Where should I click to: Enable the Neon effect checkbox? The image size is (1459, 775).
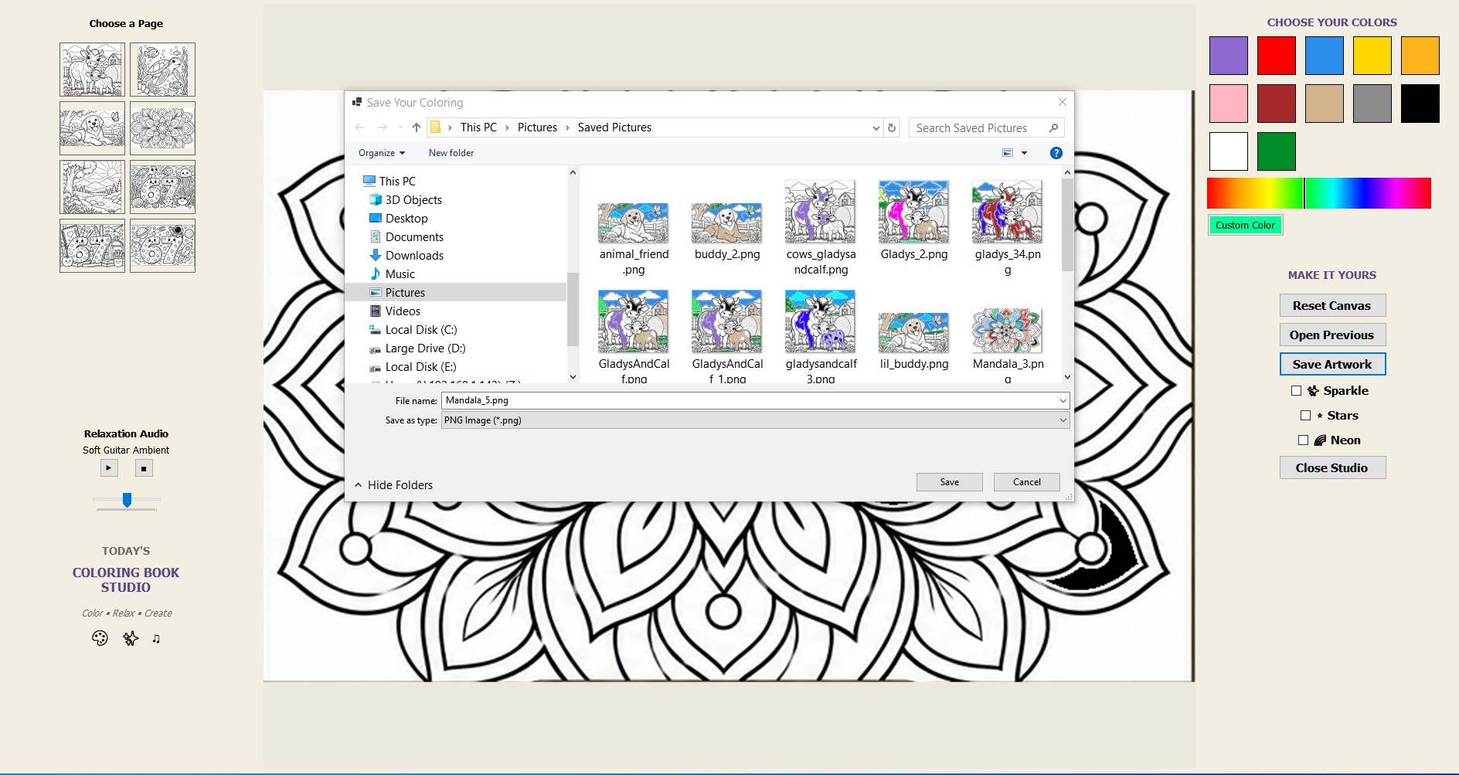1303,440
